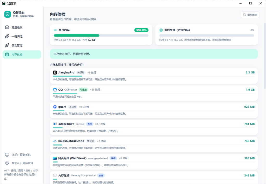266x184 pixels.
Task: Click the refresh arrow icon in 重新体检
Action: [x=245, y=15]
